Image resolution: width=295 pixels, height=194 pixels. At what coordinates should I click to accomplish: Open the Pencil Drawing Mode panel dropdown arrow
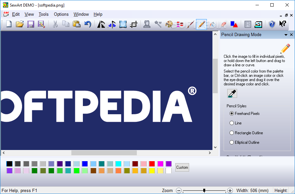(286, 35)
